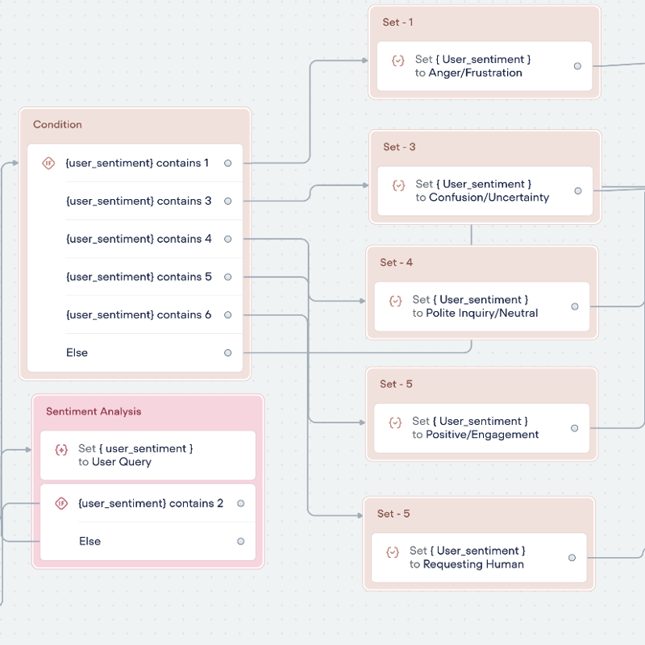Click the IF icon beside "contains 1" condition
The image size is (645, 645).
tap(48, 163)
